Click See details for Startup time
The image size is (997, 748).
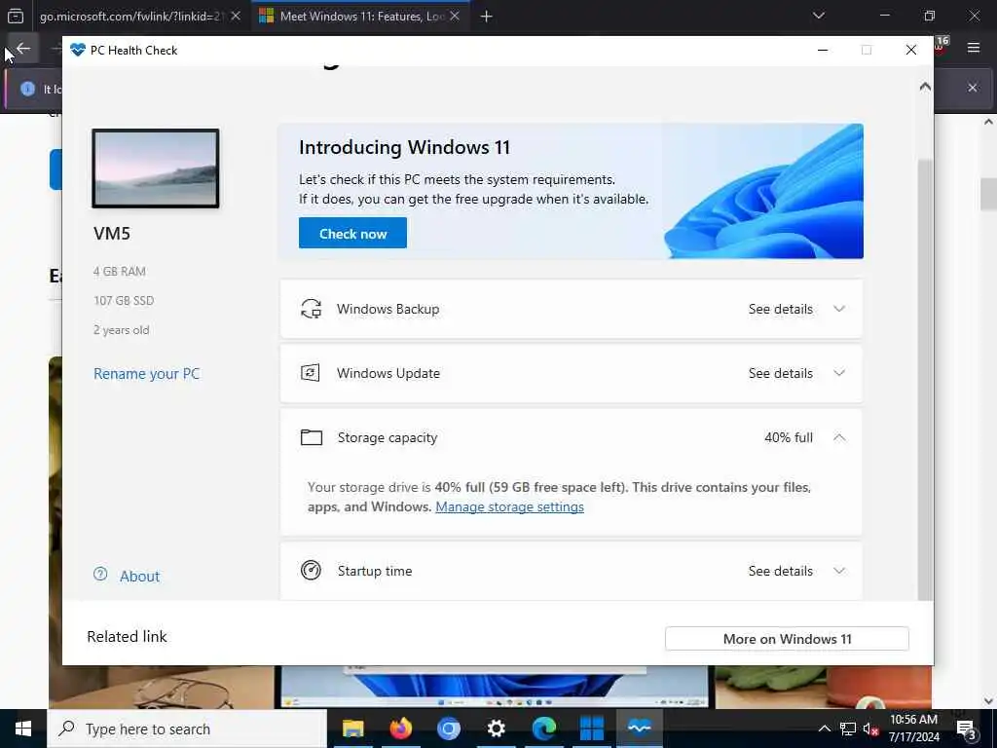point(780,571)
